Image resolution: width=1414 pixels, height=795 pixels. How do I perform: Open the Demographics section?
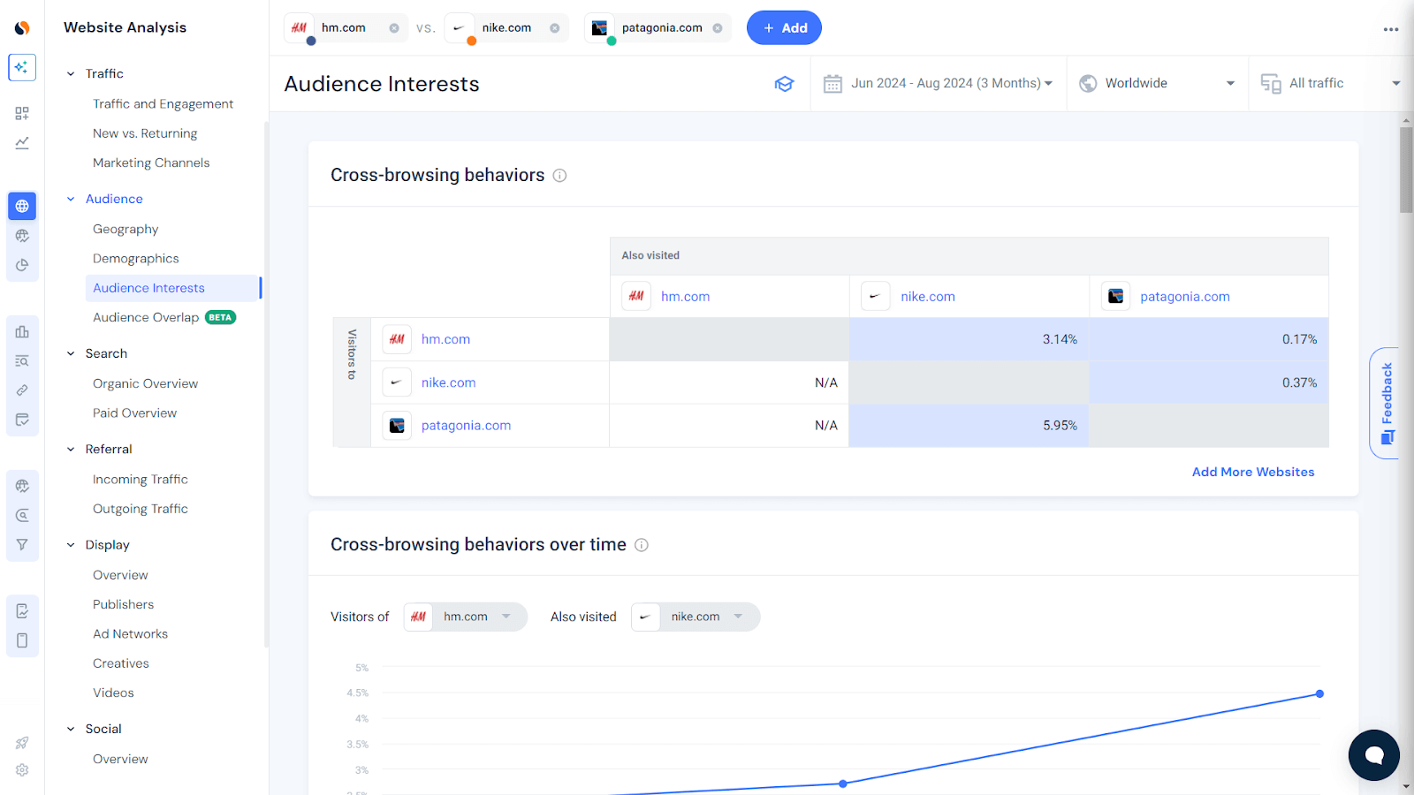[x=135, y=258]
